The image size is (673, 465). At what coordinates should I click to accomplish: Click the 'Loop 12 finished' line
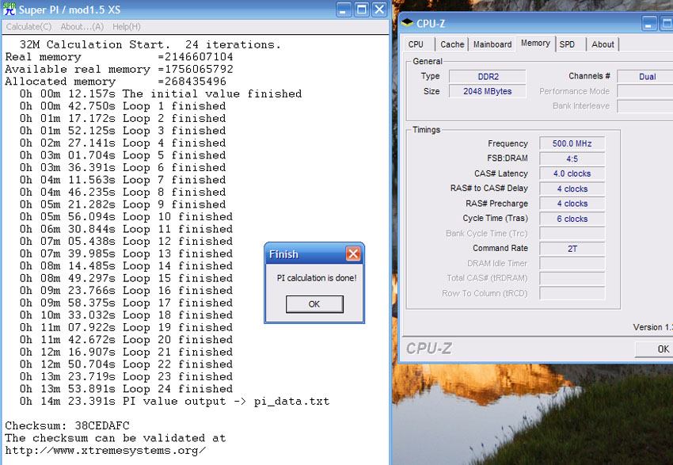[126, 242]
